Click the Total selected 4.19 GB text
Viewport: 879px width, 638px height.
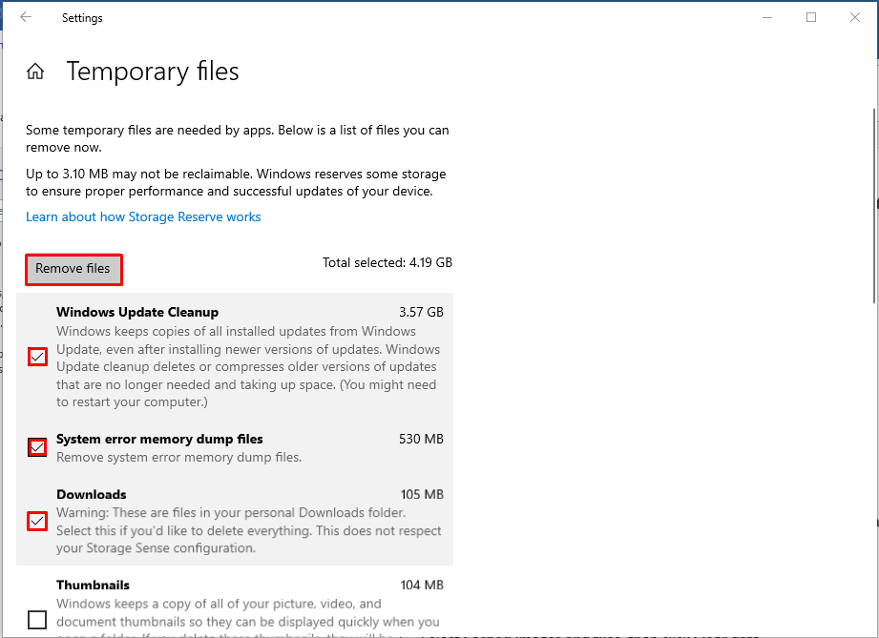click(387, 262)
